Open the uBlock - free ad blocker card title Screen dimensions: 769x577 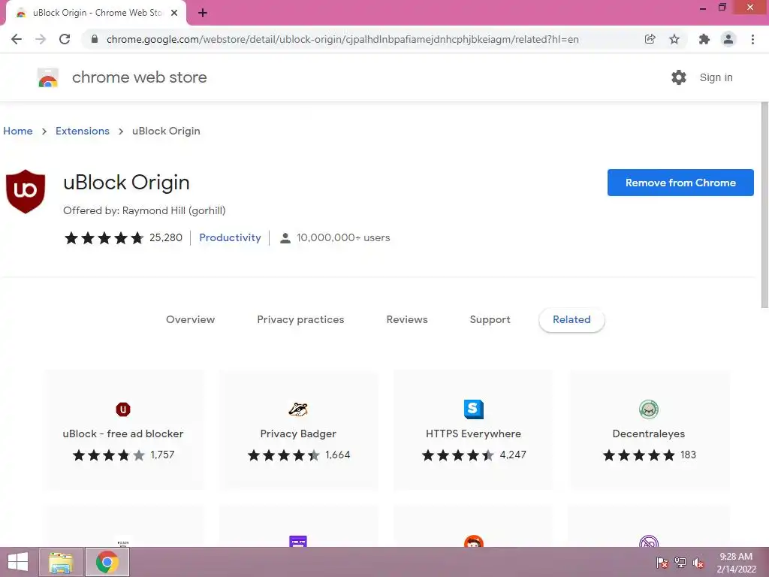pos(123,434)
